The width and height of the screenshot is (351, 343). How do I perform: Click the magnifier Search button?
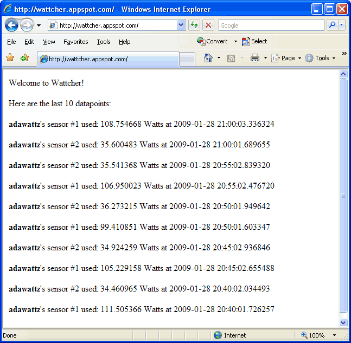coord(333,25)
